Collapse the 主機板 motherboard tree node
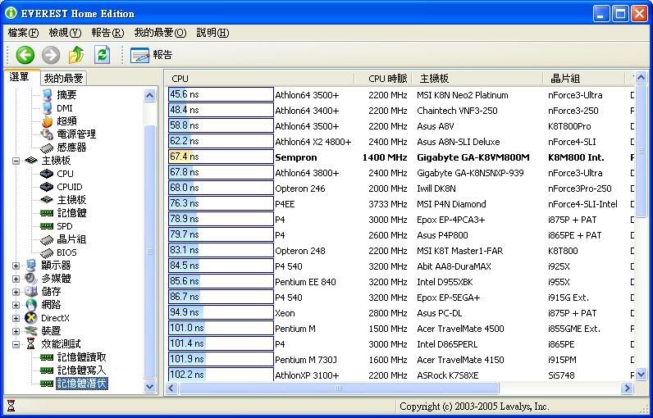The height and width of the screenshot is (418, 653). pos(16,161)
